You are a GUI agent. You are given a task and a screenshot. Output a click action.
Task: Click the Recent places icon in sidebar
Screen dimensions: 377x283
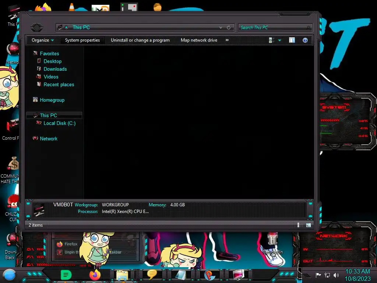click(39, 84)
